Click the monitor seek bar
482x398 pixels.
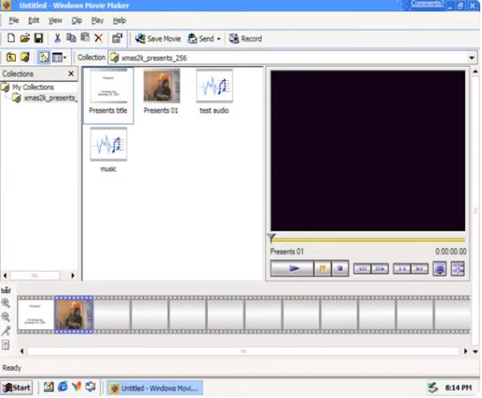coord(368,240)
